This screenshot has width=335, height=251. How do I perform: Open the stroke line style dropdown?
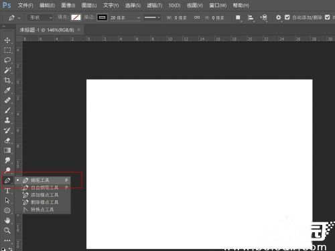[x=152, y=17]
